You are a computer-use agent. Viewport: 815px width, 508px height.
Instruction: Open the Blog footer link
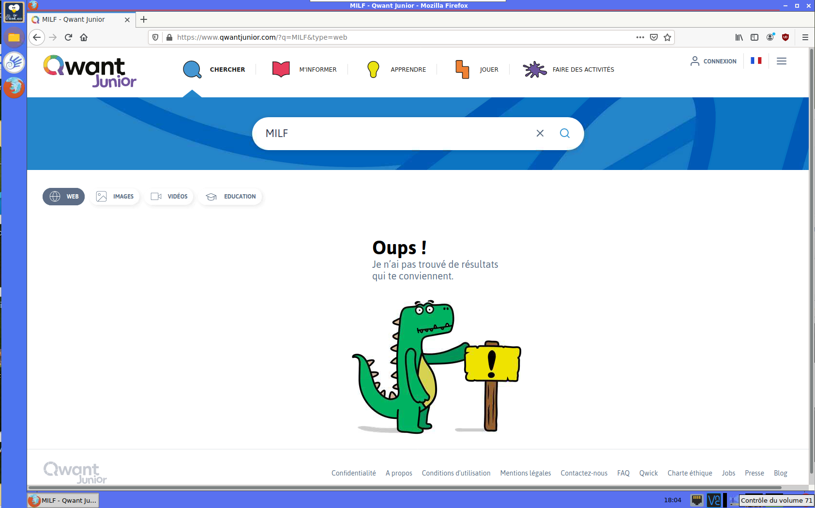(781, 473)
